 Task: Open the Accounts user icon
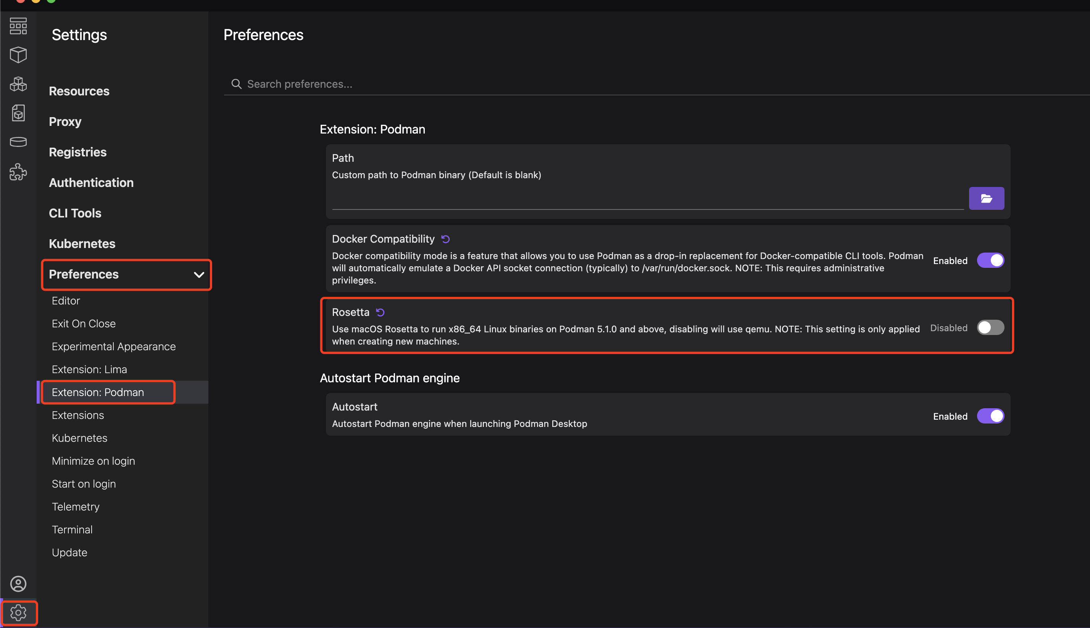tap(18, 584)
